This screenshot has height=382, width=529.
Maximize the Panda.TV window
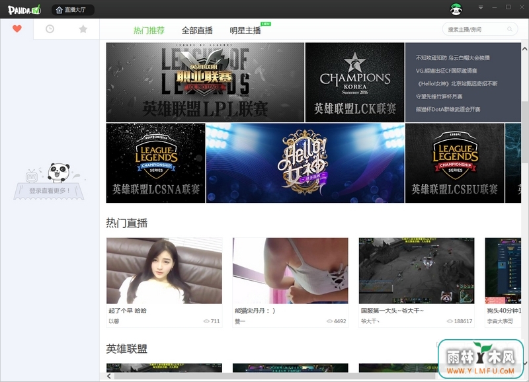coord(508,7)
